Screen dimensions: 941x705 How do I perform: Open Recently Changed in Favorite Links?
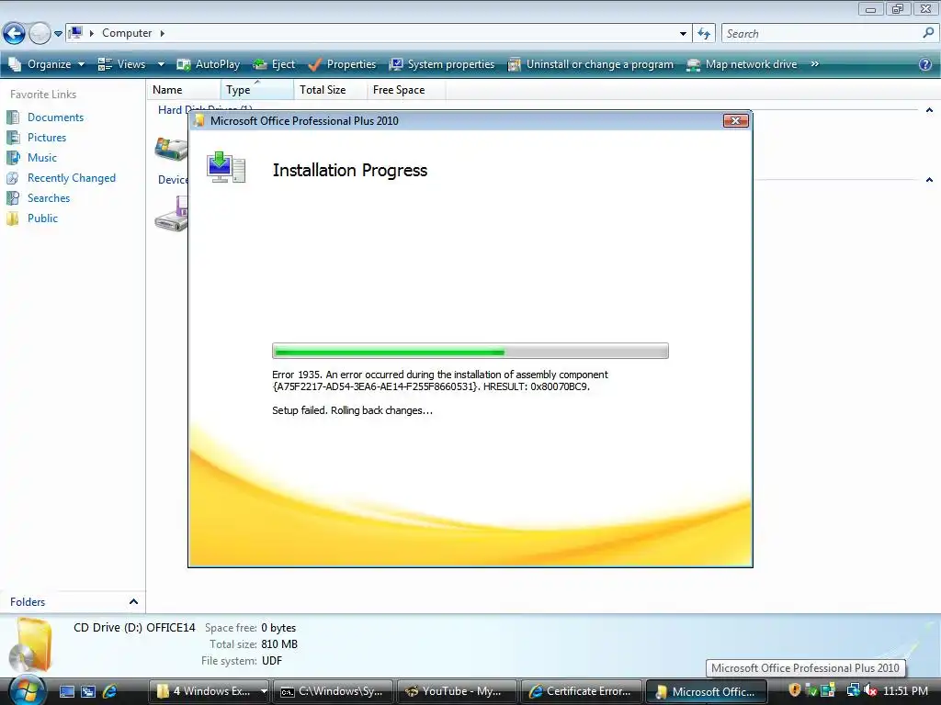tap(72, 178)
